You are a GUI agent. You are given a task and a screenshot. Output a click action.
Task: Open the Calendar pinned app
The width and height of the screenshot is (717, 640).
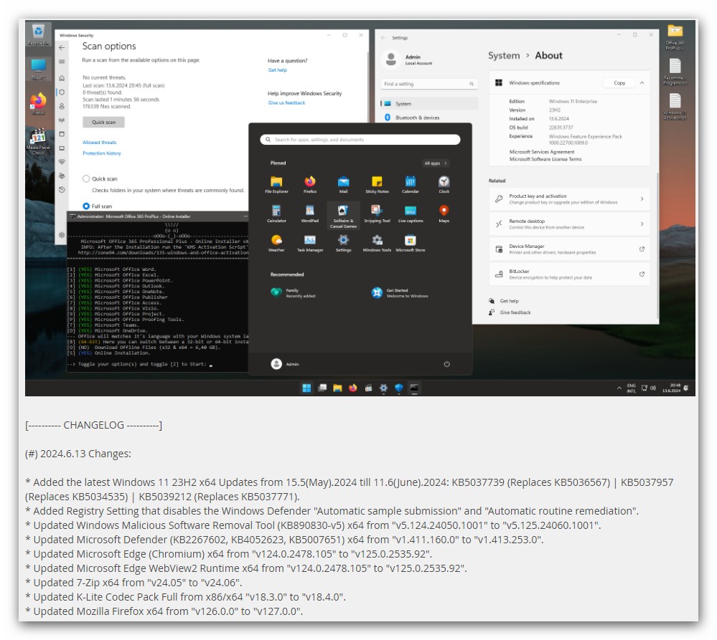pyautogui.click(x=410, y=185)
